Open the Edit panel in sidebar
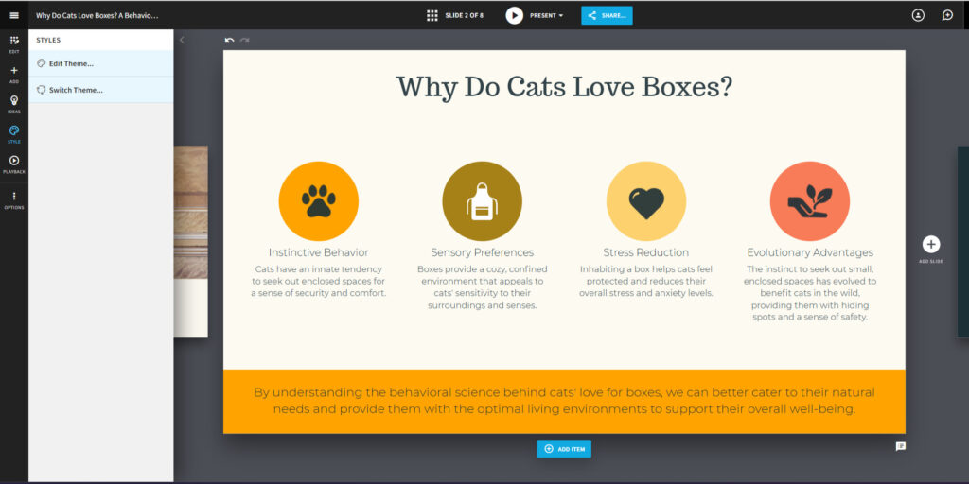This screenshot has width=969, height=484. 14,44
